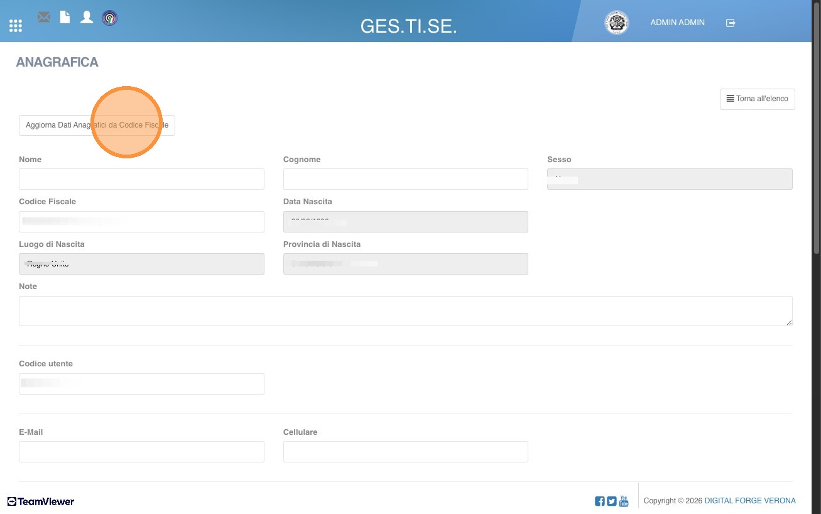Click the document icon in header
821x514 pixels.
coord(65,17)
